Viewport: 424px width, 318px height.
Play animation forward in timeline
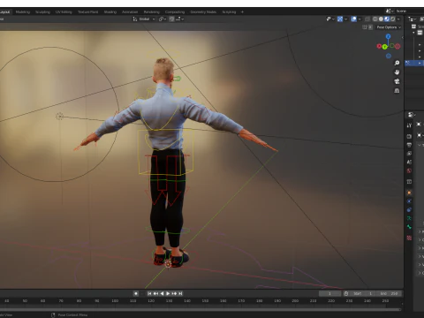[x=168, y=293]
